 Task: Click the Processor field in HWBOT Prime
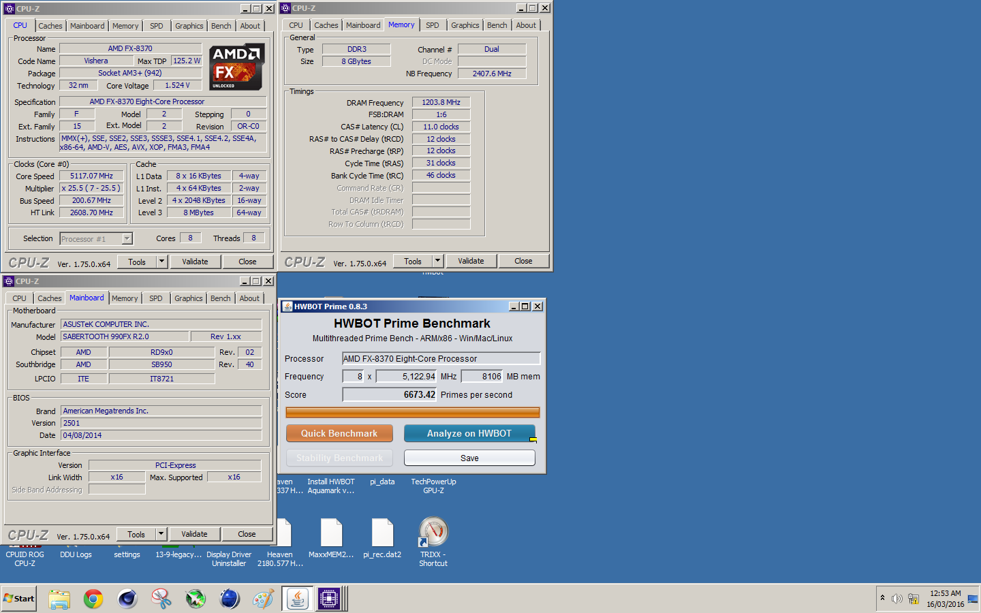[441, 358]
